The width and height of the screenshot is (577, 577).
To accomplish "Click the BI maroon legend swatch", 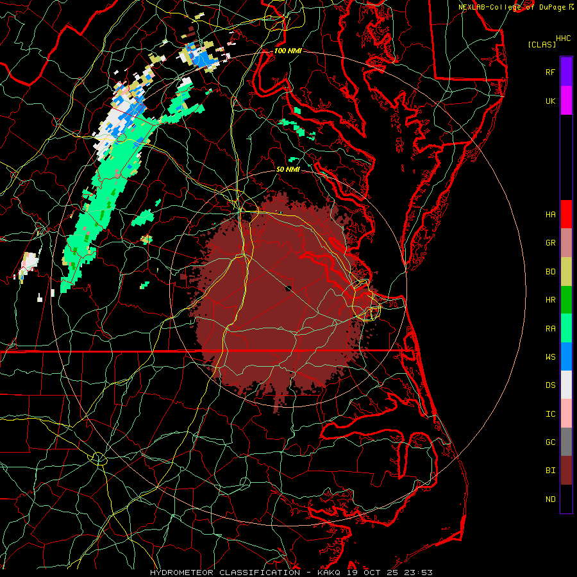I will (566, 471).
